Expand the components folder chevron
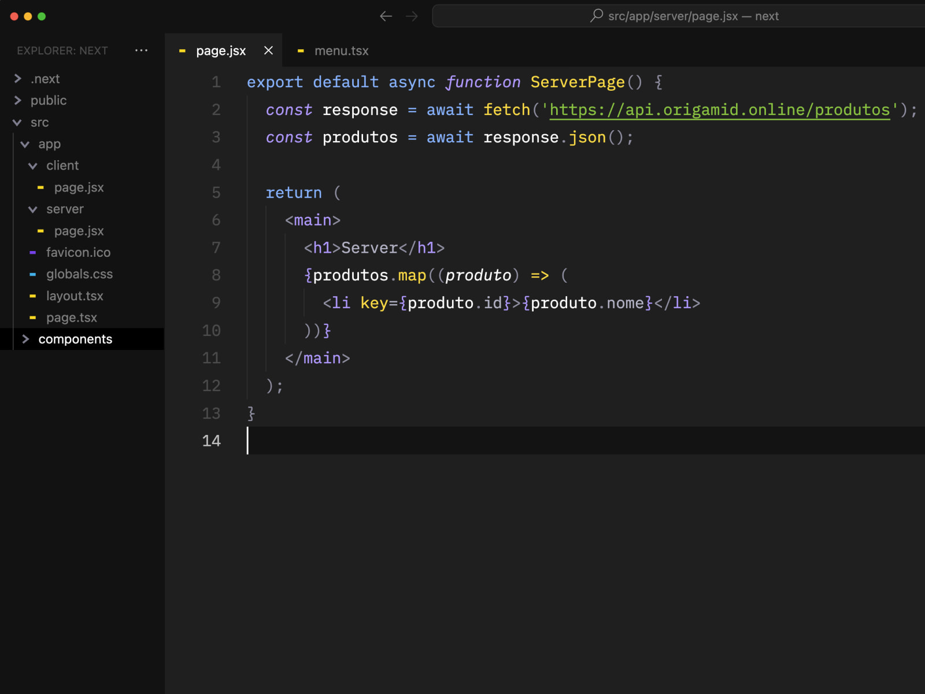This screenshot has width=925, height=694. [25, 339]
